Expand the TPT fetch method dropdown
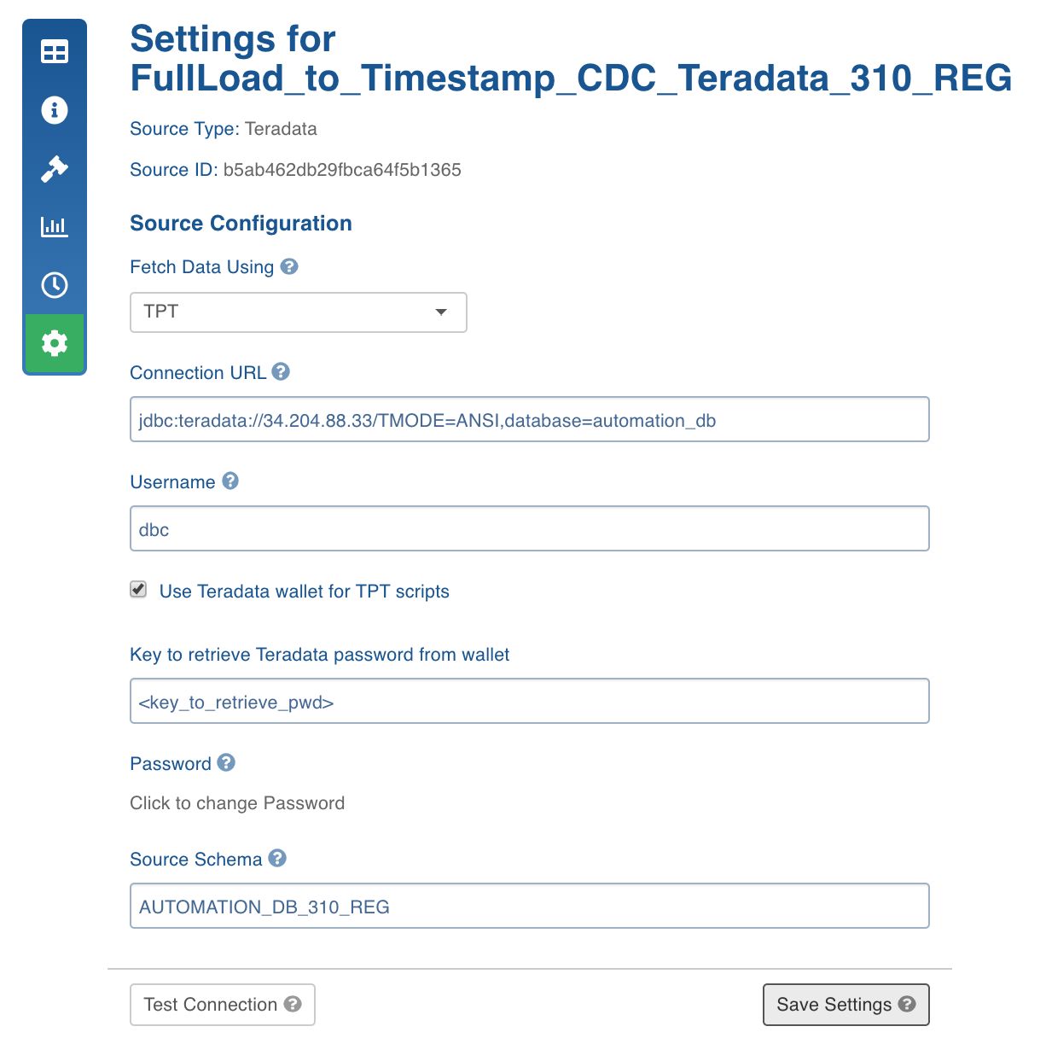This screenshot has width=1046, height=1038. 299,312
